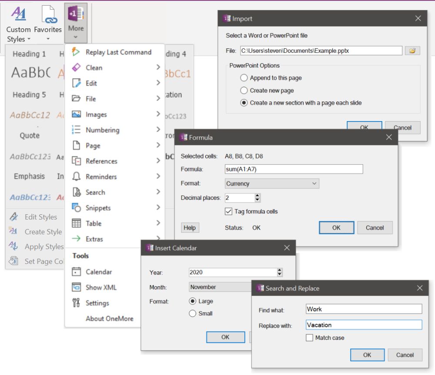Enable Match case in Search and Replace
Image resolution: width=435 pixels, height=375 pixels.
(x=309, y=338)
